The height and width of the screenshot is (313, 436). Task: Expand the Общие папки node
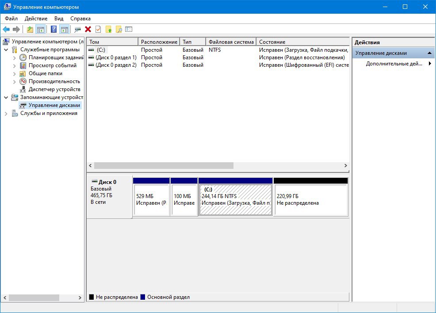point(15,74)
